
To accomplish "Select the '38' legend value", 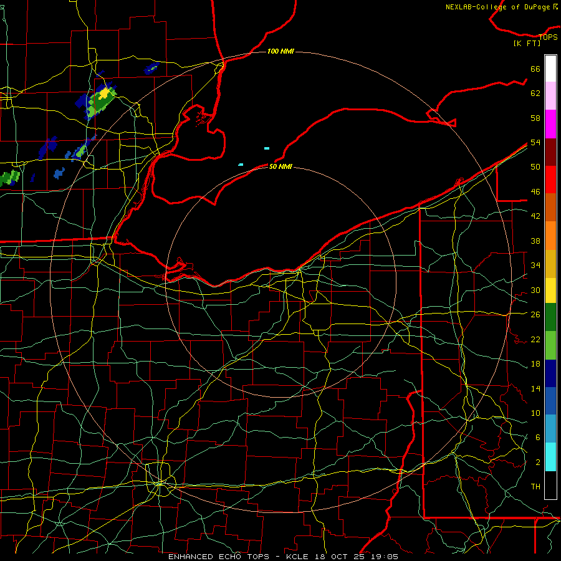I will pos(535,241).
